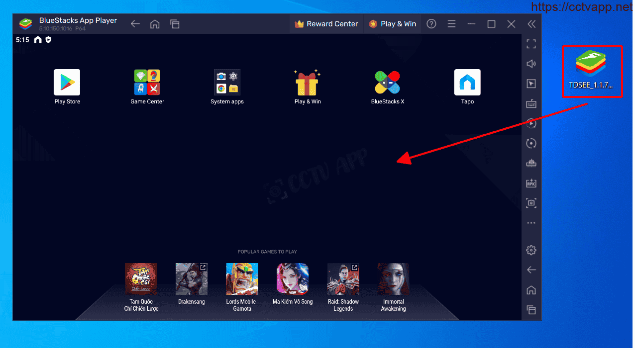This screenshot has height=350, width=635.
Task: Click the help question mark button
Action: point(431,24)
